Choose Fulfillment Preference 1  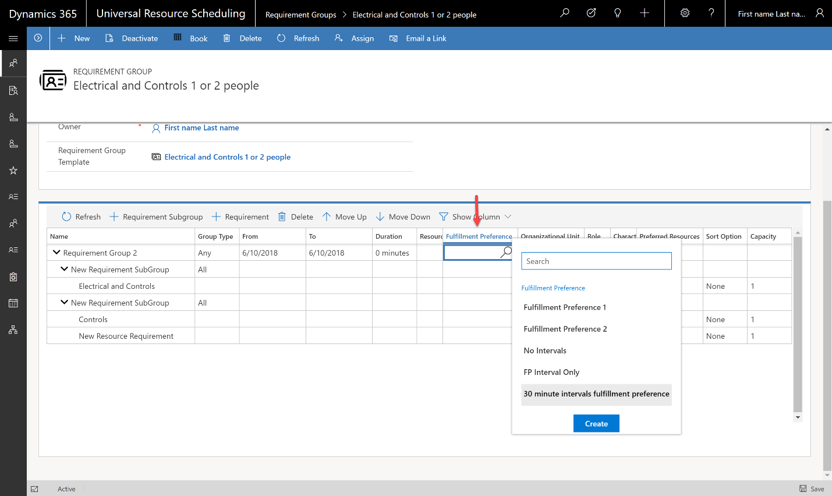pyautogui.click(x=596, y=307)
